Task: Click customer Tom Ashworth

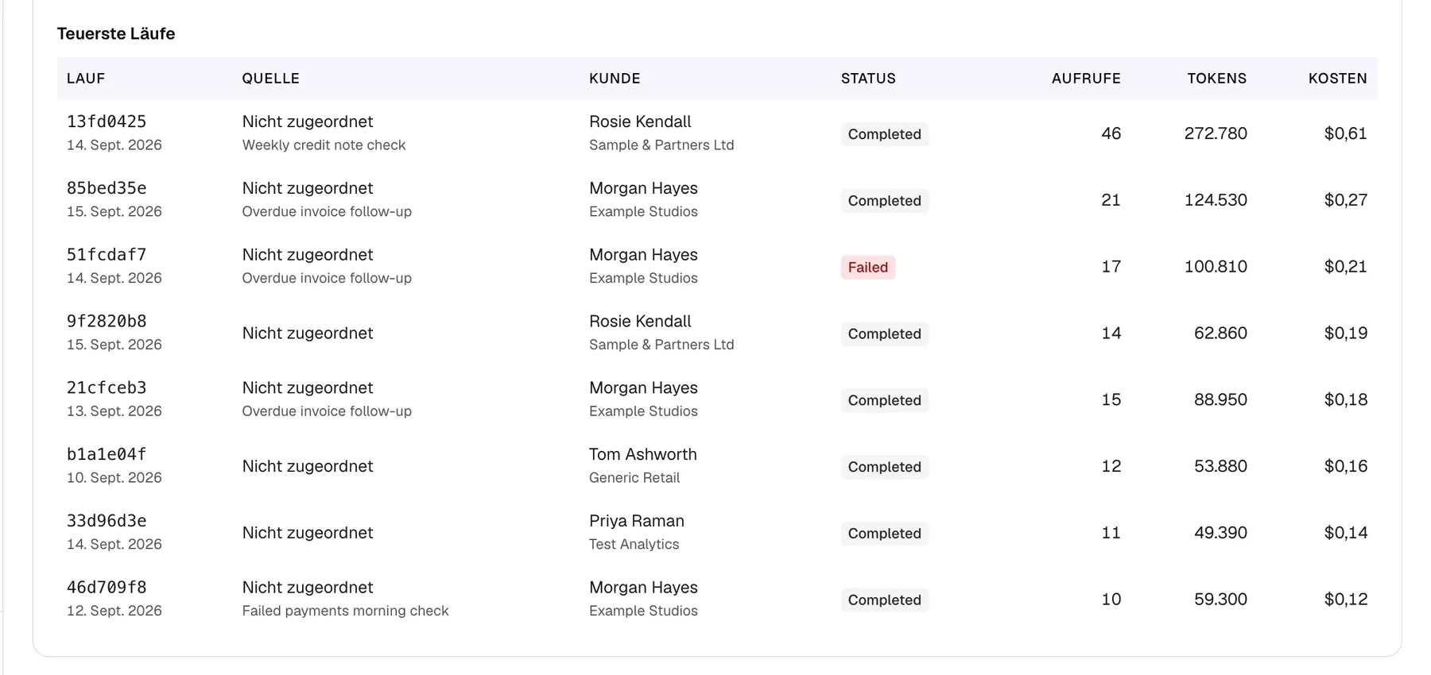Action: 642,454
